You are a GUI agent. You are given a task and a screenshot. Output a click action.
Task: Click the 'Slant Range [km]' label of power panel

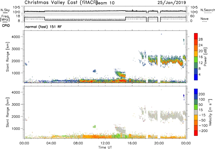click(8, 57)
